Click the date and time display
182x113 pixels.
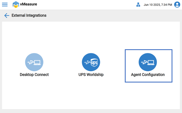click(158, 5)
